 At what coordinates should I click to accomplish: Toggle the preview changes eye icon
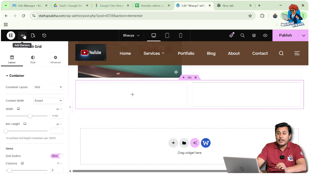point(265,36)
